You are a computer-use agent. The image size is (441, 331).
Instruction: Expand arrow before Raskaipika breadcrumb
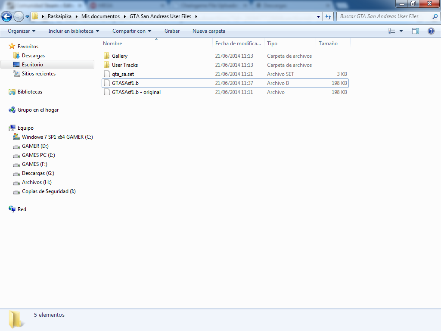[x=43, y=16]
